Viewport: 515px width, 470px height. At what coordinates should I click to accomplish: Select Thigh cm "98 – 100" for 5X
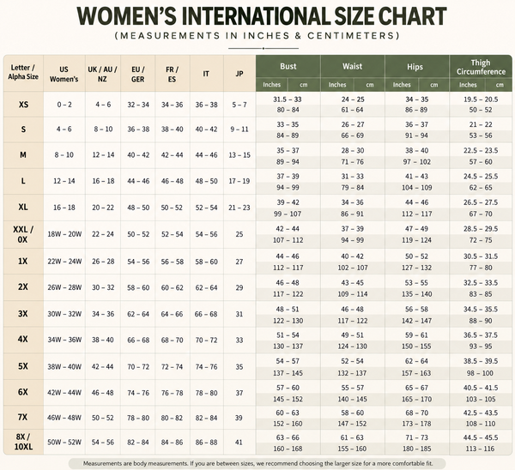tap(480, 373)
